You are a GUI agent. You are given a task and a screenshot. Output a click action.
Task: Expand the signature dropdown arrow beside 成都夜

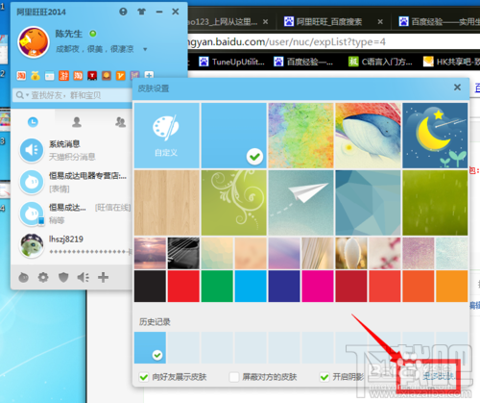click(145, 49)
